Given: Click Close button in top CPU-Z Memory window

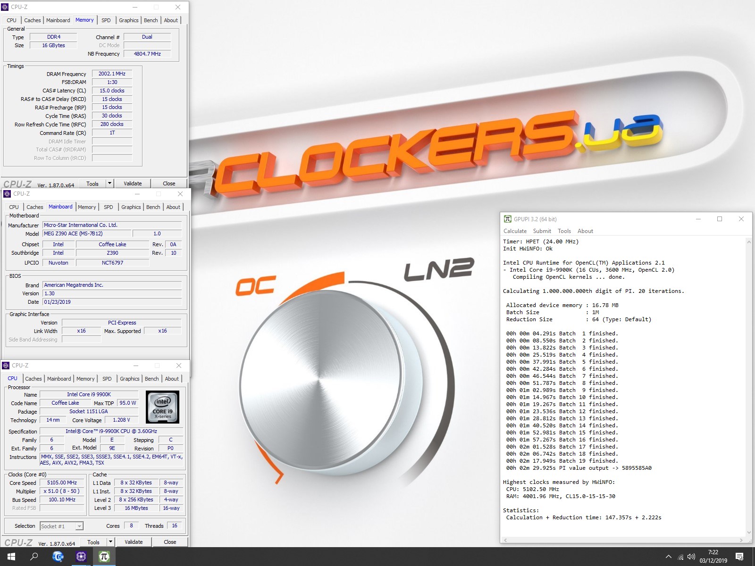Looking at the screenshot, I should coord(169,183).
